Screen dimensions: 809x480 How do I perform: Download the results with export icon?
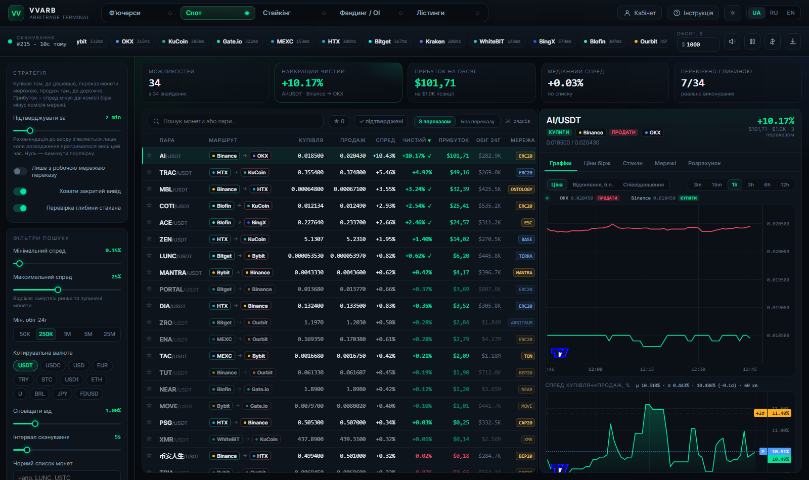point(793,41)
